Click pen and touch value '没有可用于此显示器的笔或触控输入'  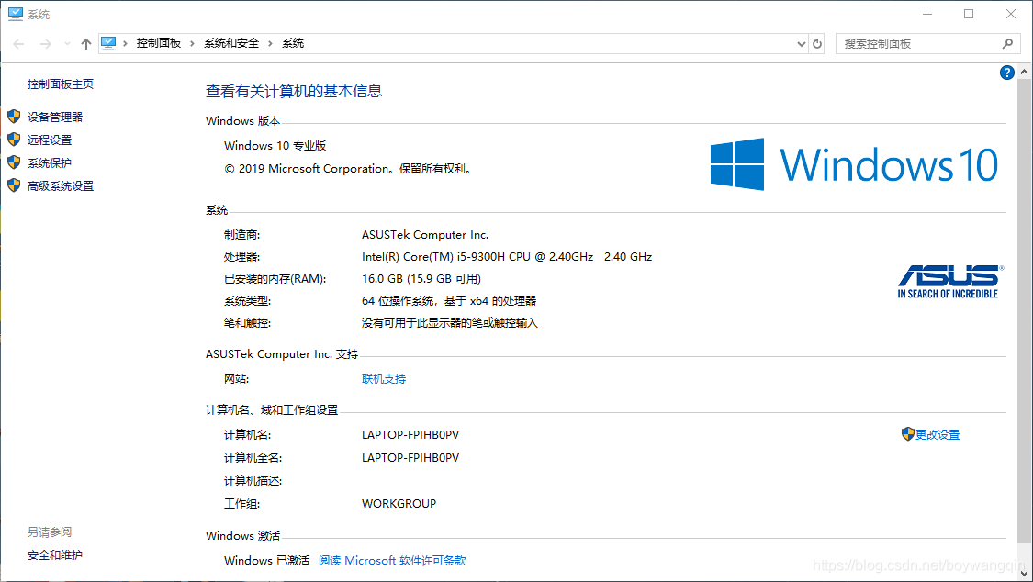tap(450, 323)
